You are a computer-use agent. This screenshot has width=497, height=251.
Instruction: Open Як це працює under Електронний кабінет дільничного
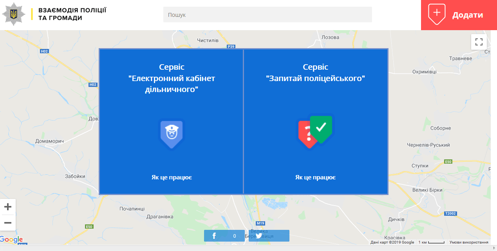(172, 177)
